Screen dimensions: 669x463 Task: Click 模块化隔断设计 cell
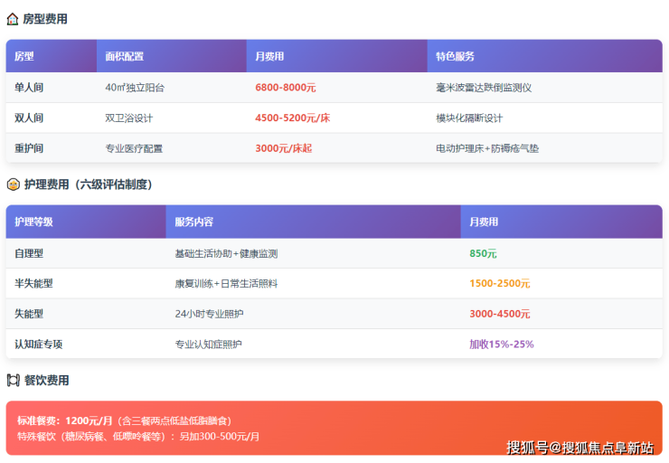[469, 118]
